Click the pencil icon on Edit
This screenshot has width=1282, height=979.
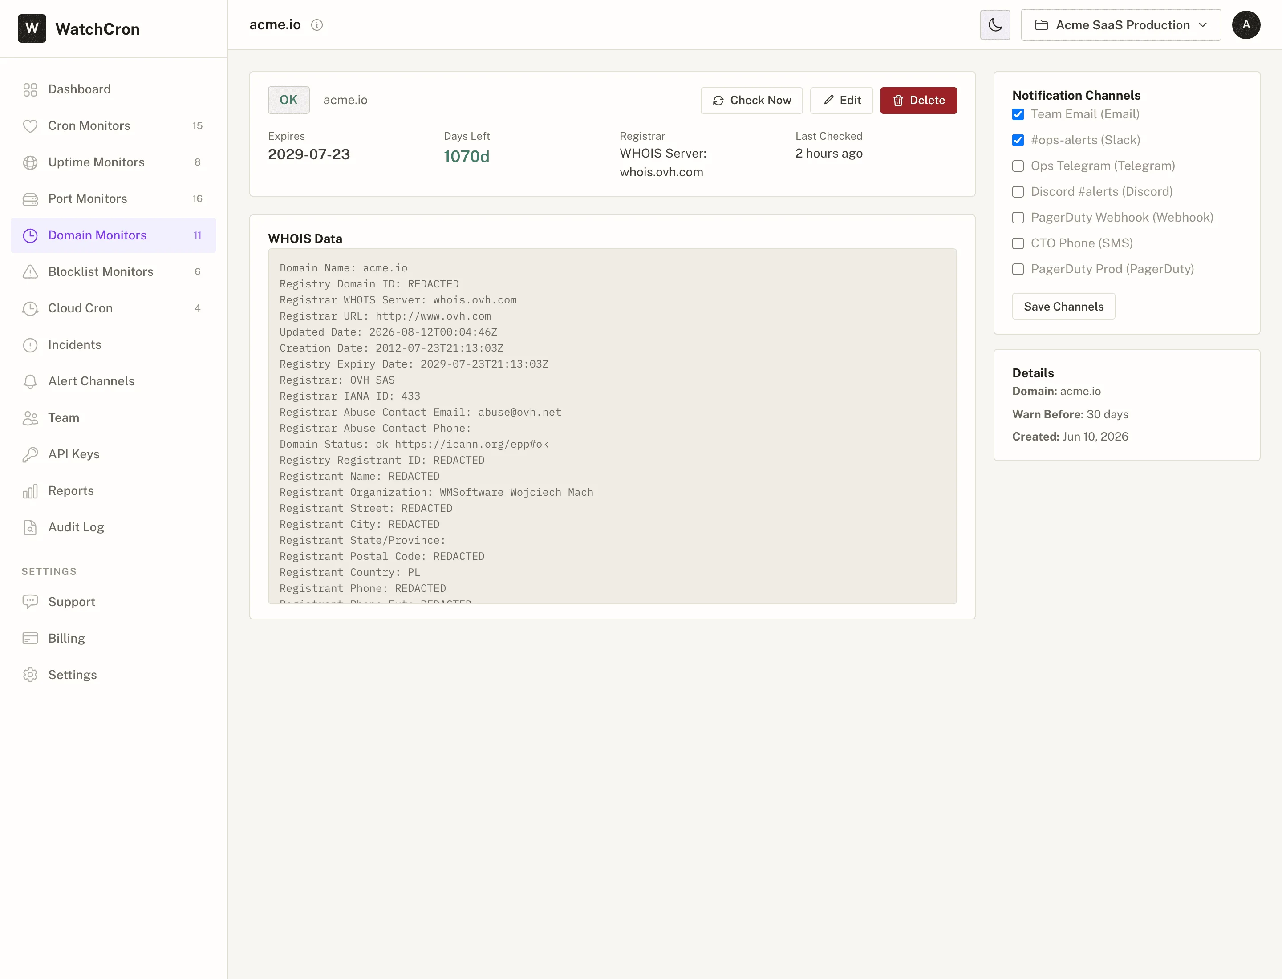point(828,100)
